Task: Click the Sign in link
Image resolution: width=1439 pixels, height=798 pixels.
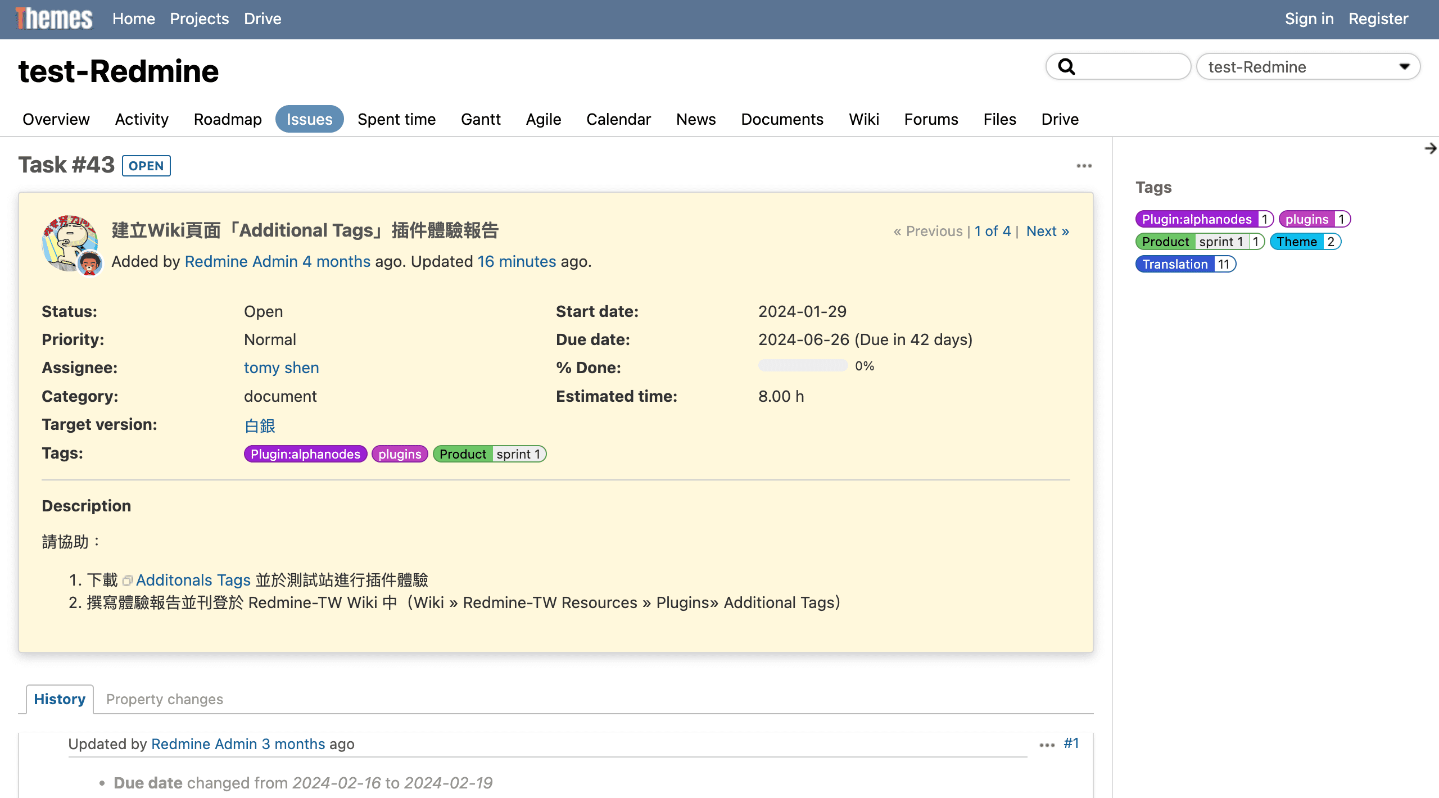Action: (x=1309, y=19)
